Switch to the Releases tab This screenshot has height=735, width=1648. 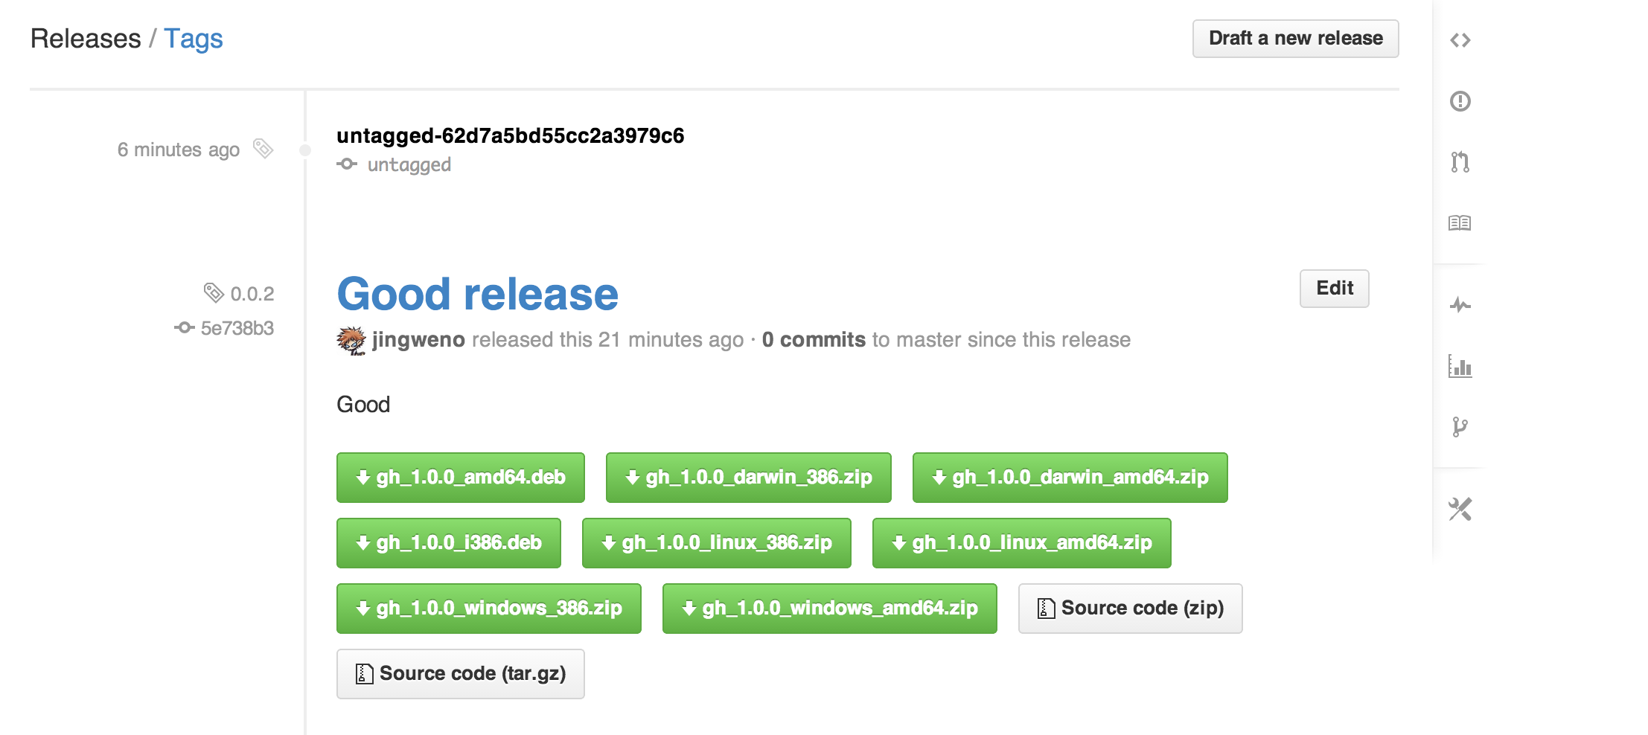coord(86,39)
